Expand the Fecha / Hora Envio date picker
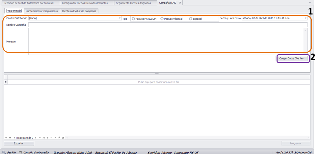The width and height of the screenshot is (322, 154). [306, 18]
